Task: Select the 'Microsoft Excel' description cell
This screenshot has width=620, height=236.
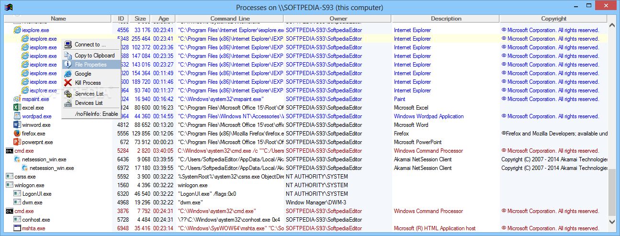Action: coord(411,108)
